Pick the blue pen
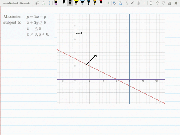This screenshot has width=180, height=135. [88, 3]
